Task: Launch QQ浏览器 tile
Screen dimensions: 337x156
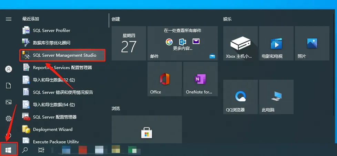Action: pyautogui.click(x=241, y=97)
